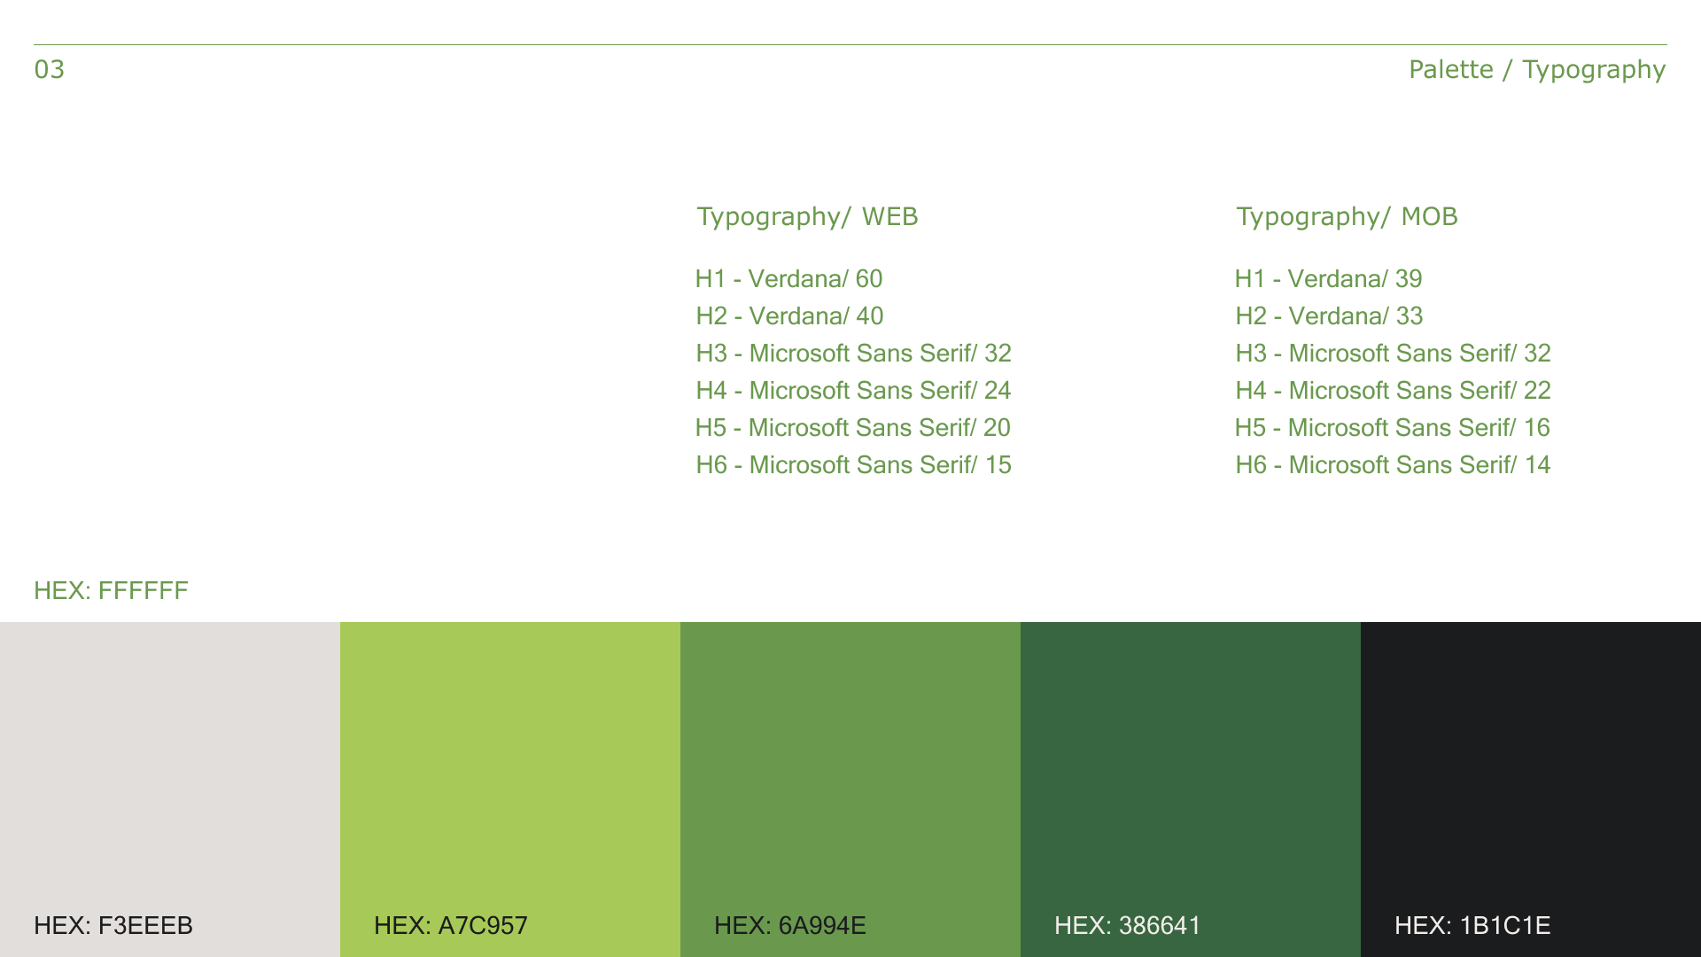This screenshot has height=957, width=1701.
Task: Click the 'HEX: FFFFFF' label
Action: click(111, 590)
